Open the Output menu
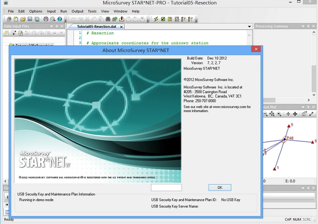The height and width of the screenshot is (224, 318). coord(78,11)
